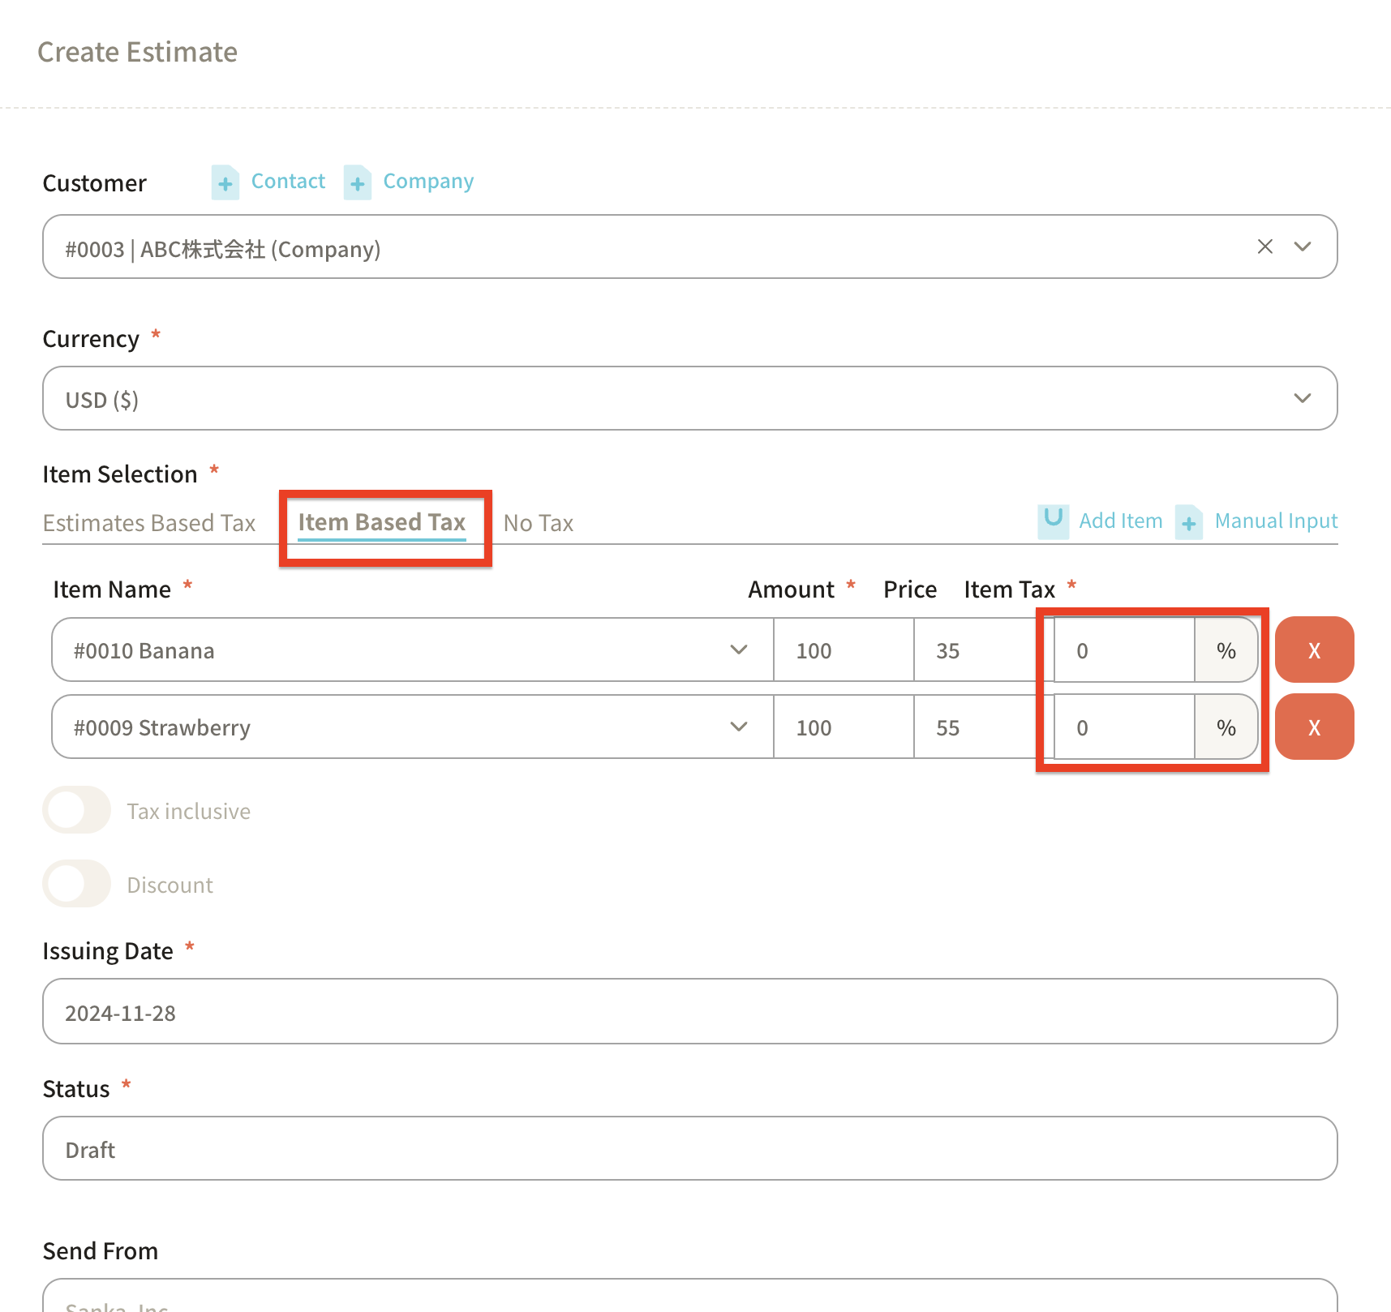
Task: Click the Issuing Date field
Action: click(x=689, y=1012)
